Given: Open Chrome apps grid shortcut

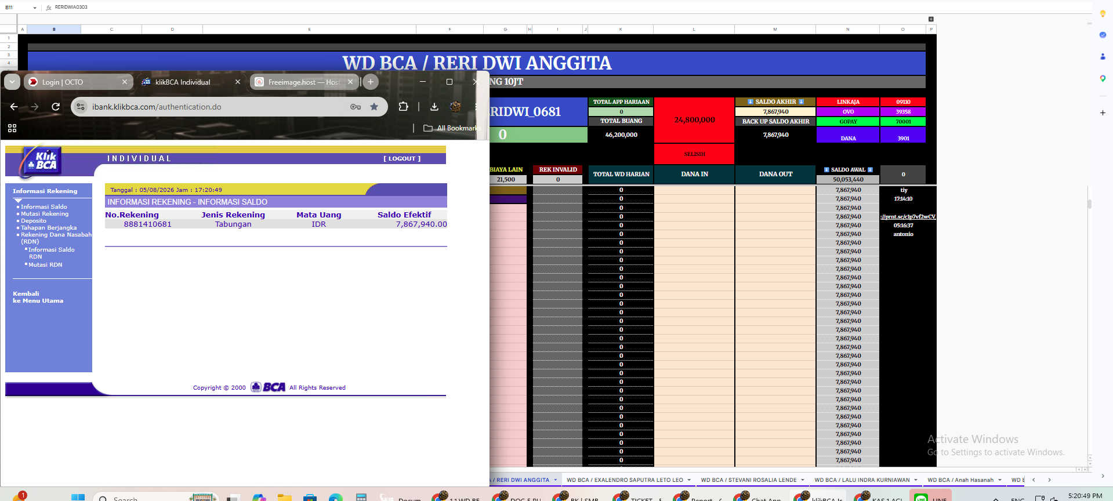Looking at the screenshot, I should [x=12, y=128].
